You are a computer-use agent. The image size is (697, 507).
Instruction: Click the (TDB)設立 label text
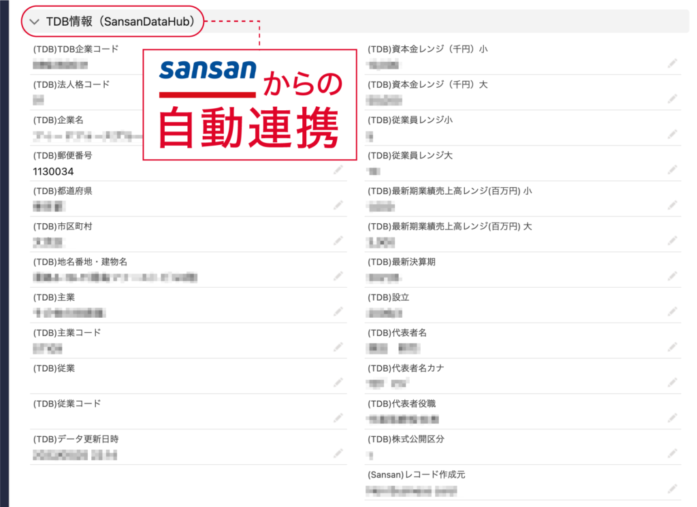(x=389, y=297)
